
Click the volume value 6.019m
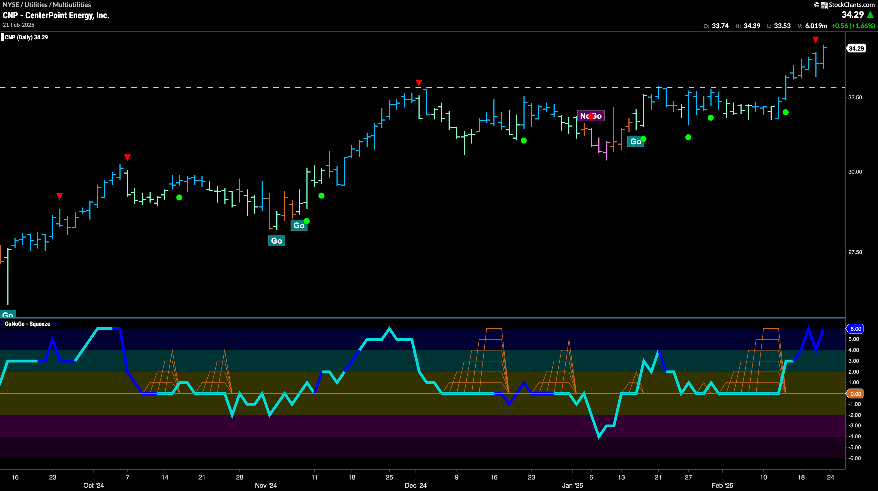[x=816, y=26]
